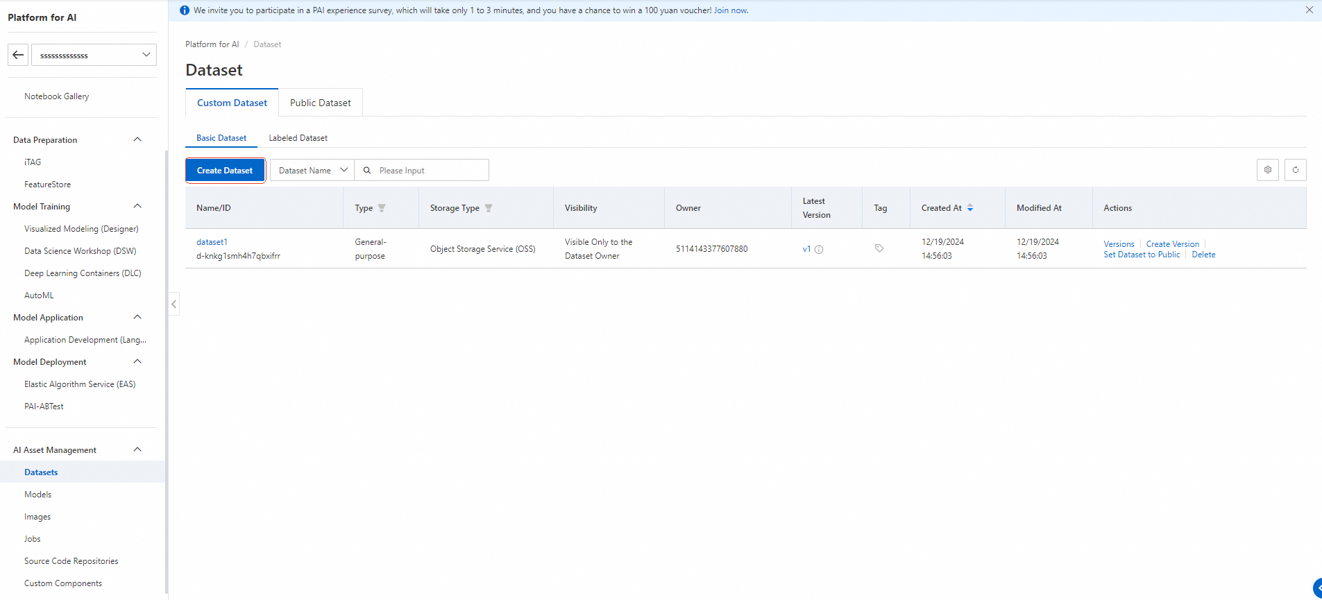Click Object Storage Service (OSS) cell
Viewport: 1322px width, 600px height.
click(483, 249)
